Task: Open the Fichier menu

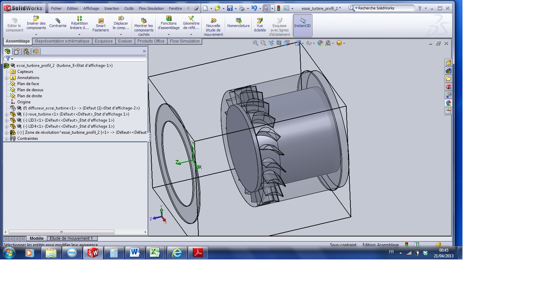Action: [56, 8]
